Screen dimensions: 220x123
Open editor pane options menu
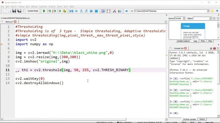[166, 22]
